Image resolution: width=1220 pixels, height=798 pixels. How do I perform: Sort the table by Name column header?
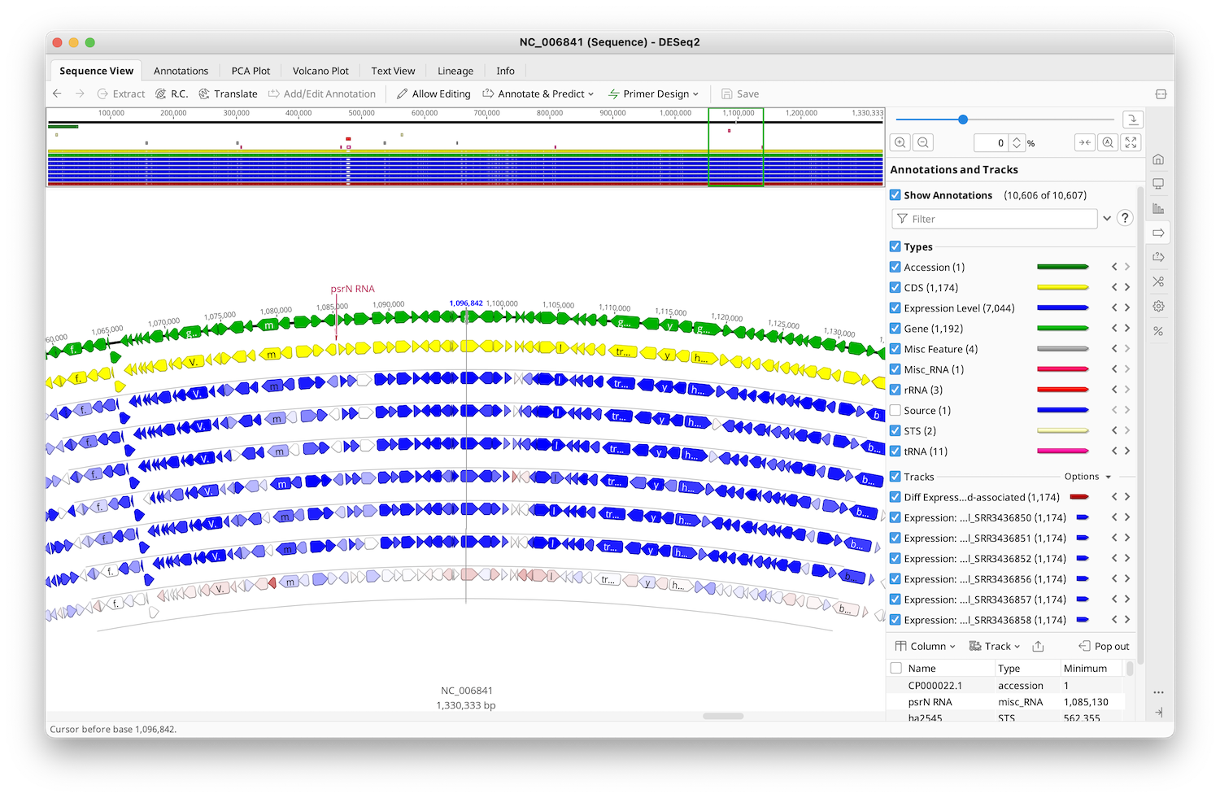[x=922, y=668]
